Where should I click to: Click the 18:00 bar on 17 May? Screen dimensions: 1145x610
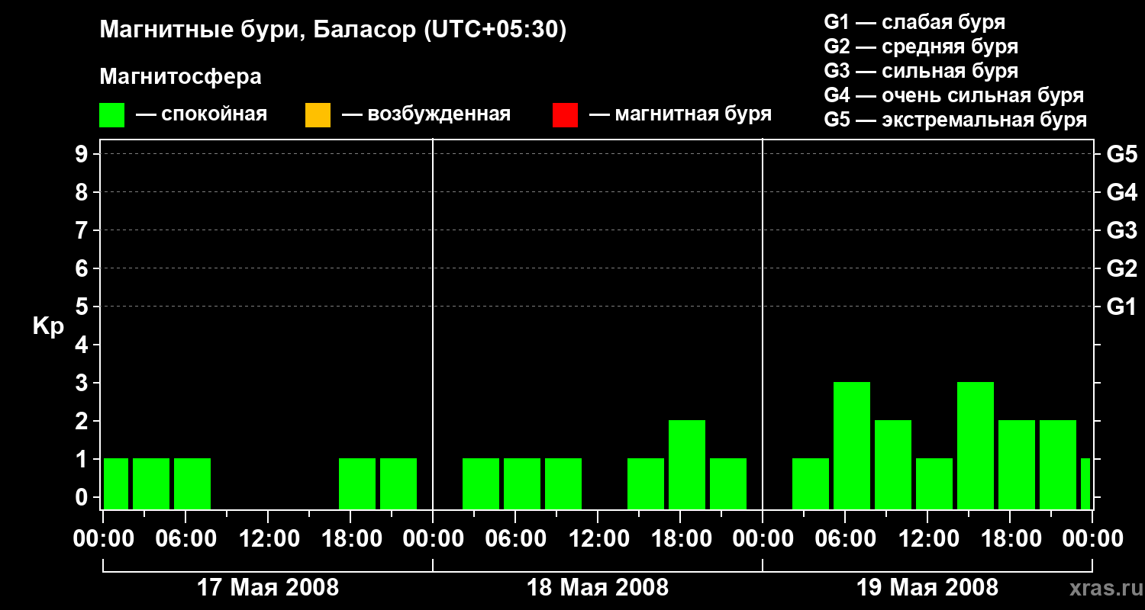[x=357, y=484]
